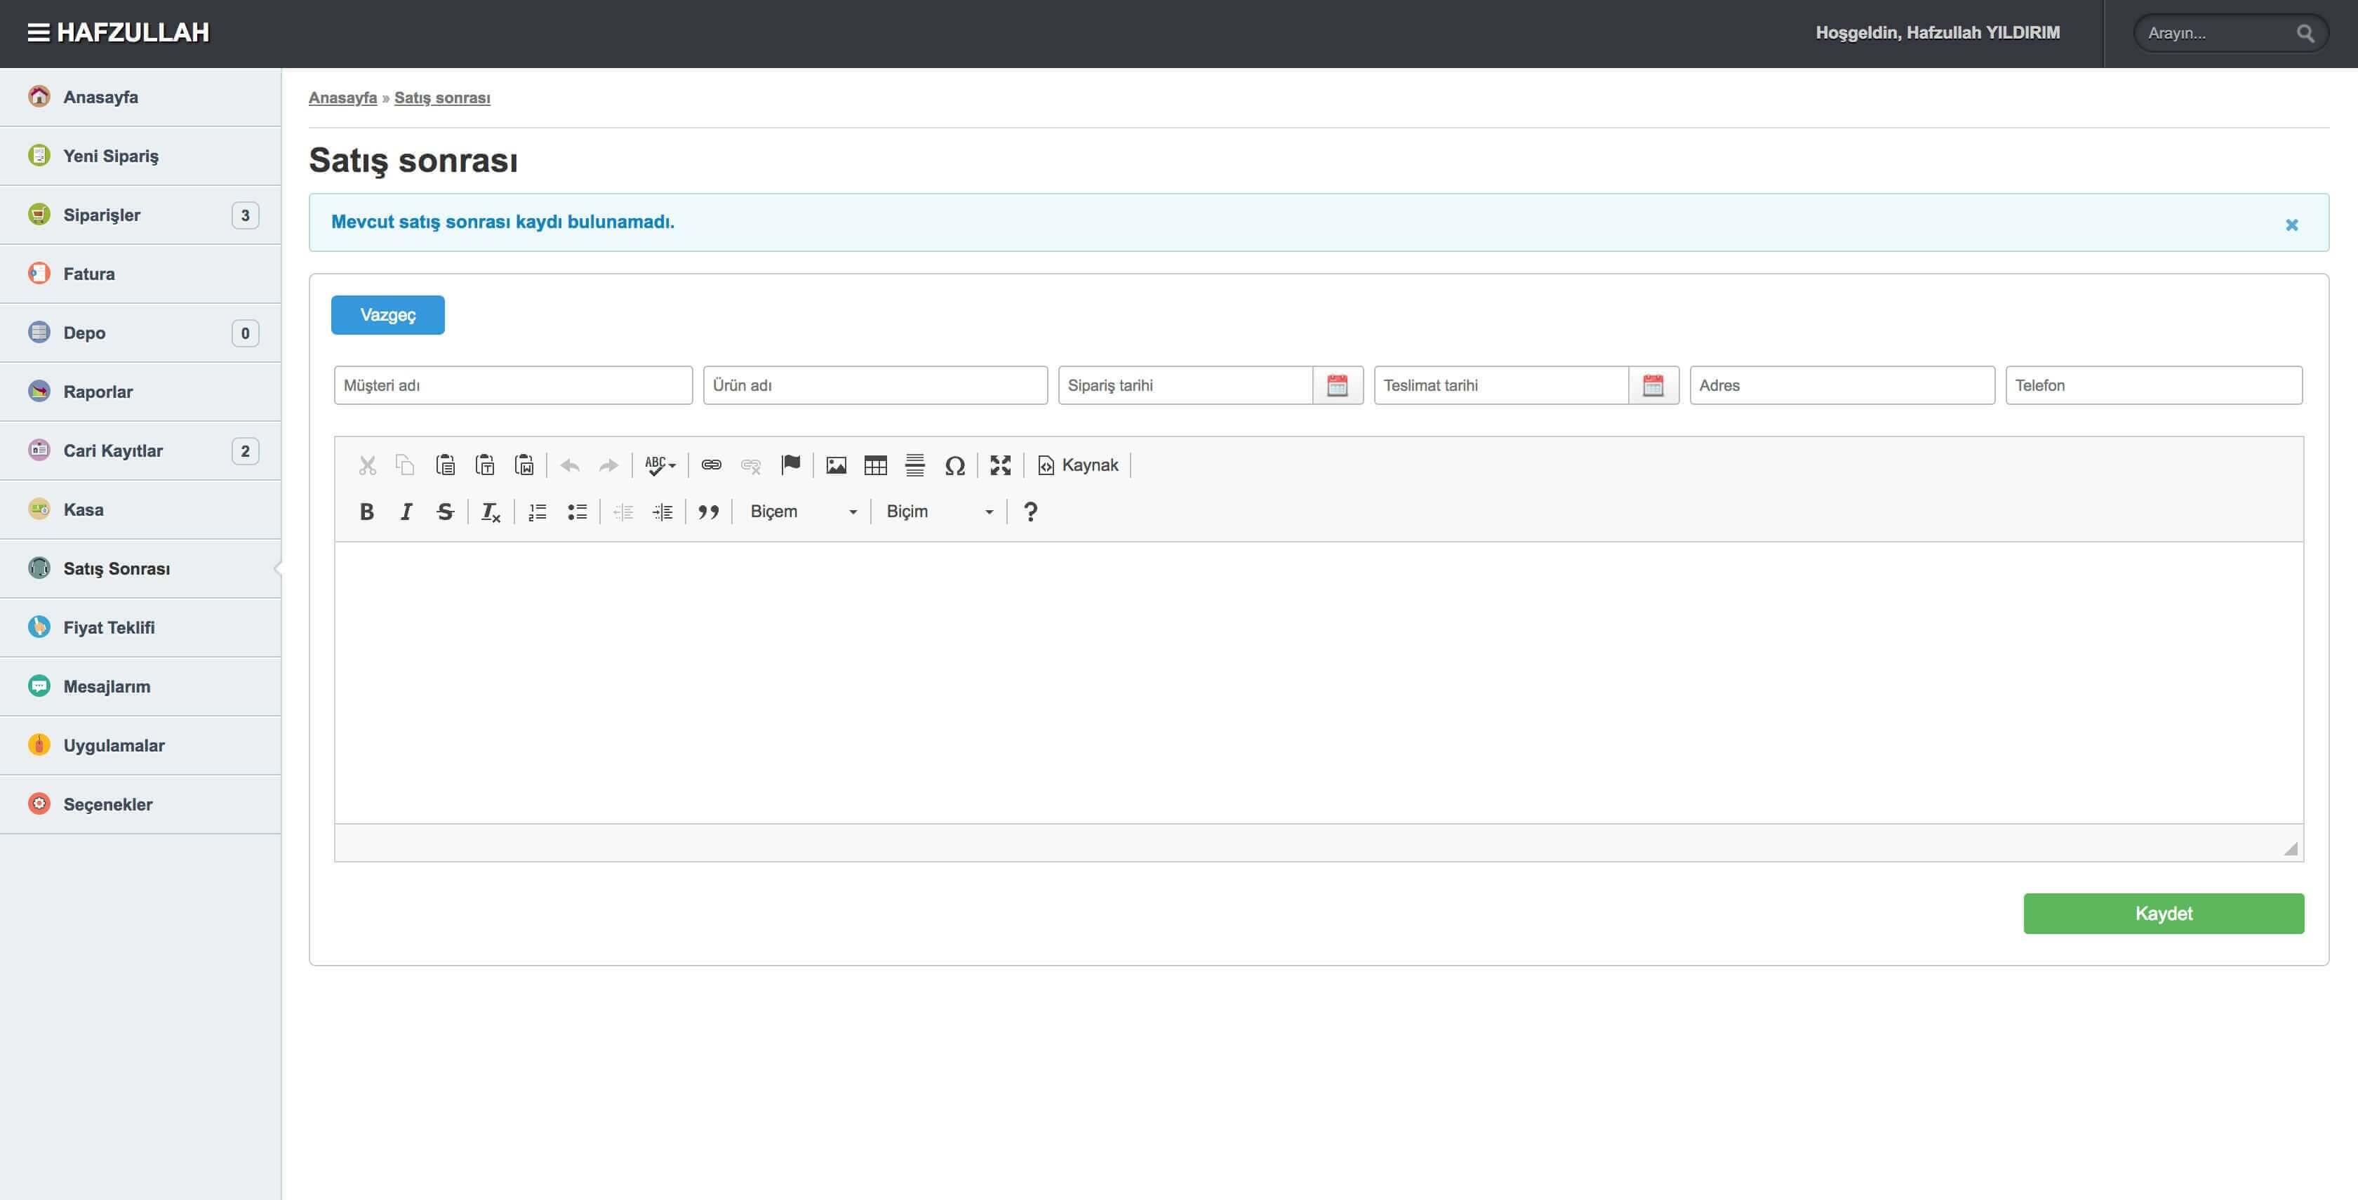Open Sipariş tarihi calendar picker
2358x1200 pixels.
[1338, 385]
